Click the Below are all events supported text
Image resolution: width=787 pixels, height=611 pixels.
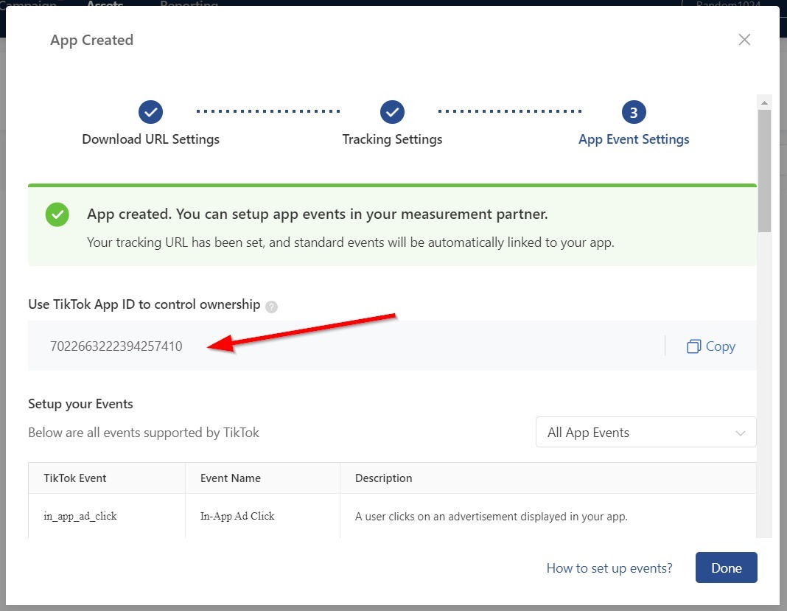click(x=144, y=433)
